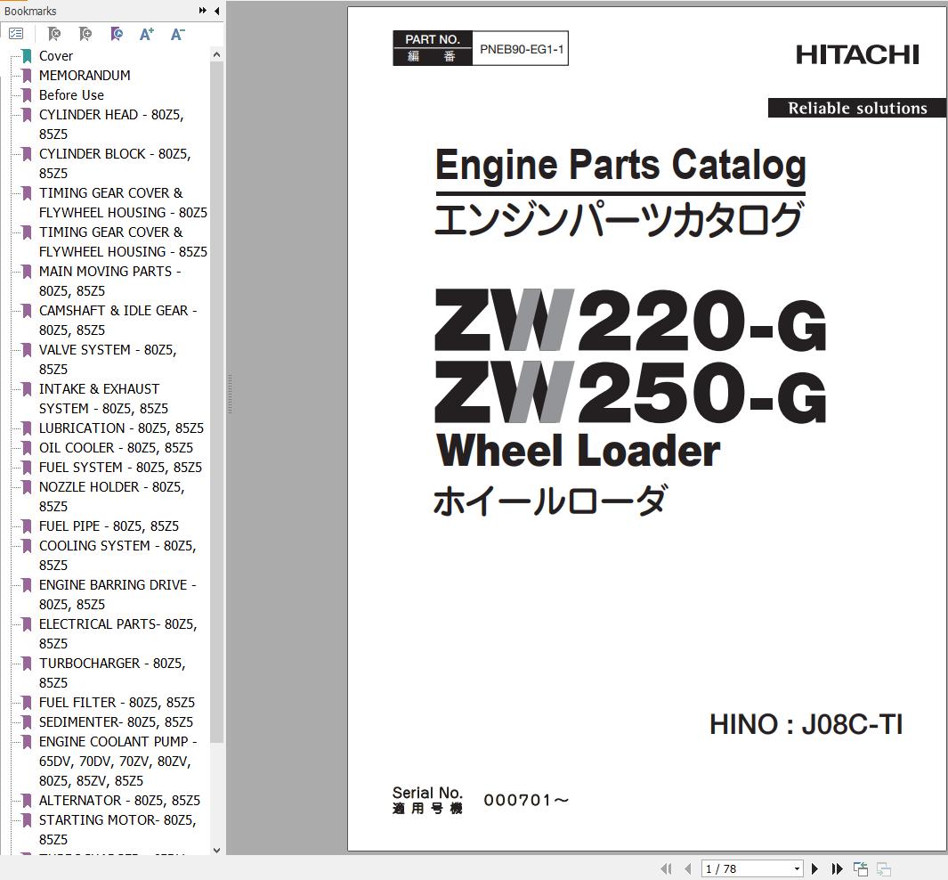Open bookmark options checklist menu
Screen dimensions: 948x880
(x=16, y=34)
